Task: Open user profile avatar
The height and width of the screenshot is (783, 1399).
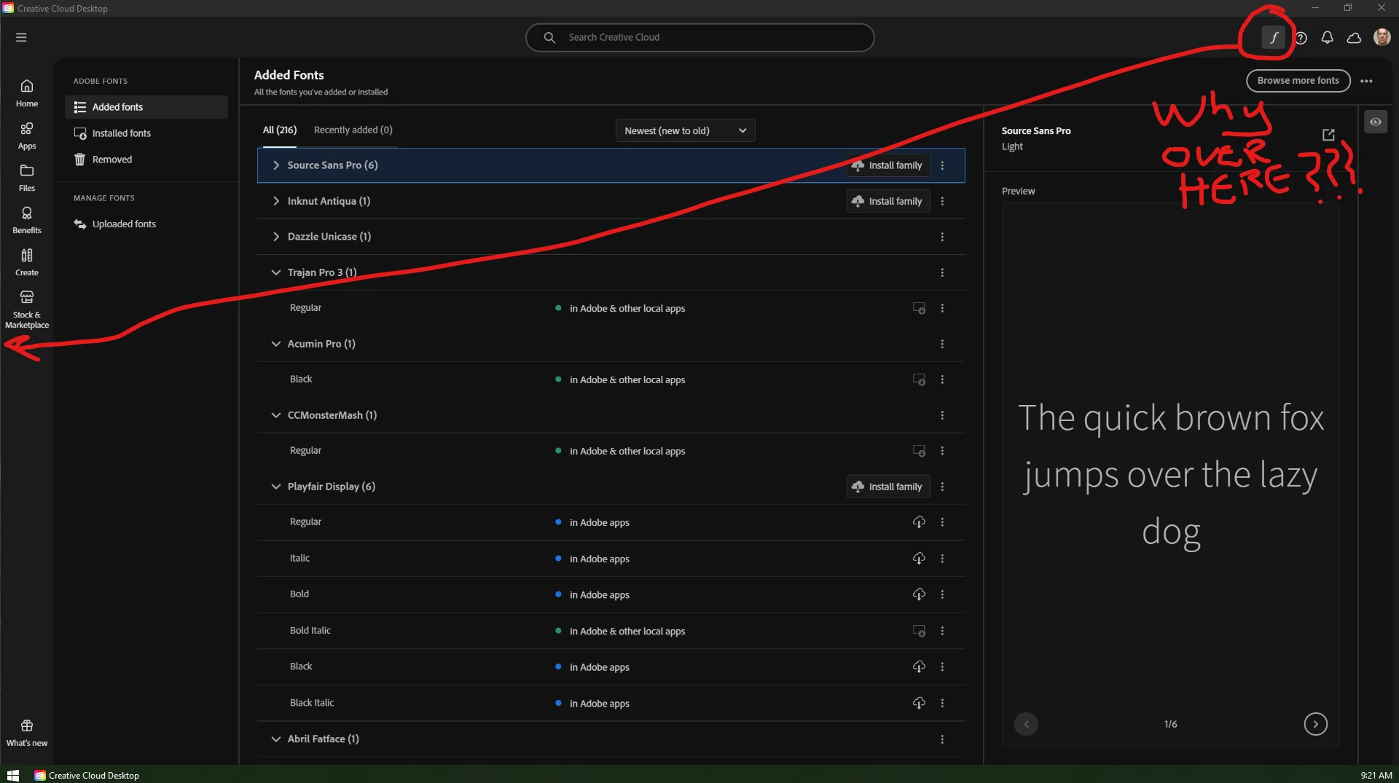Action: tap(1382, 37)
